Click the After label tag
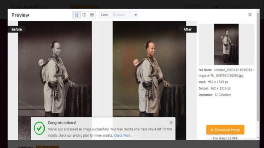Screen dimensions: 264x148 pos(187,29)
